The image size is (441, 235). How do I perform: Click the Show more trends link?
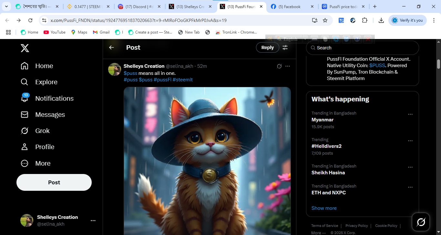click(x=324, y=208)
